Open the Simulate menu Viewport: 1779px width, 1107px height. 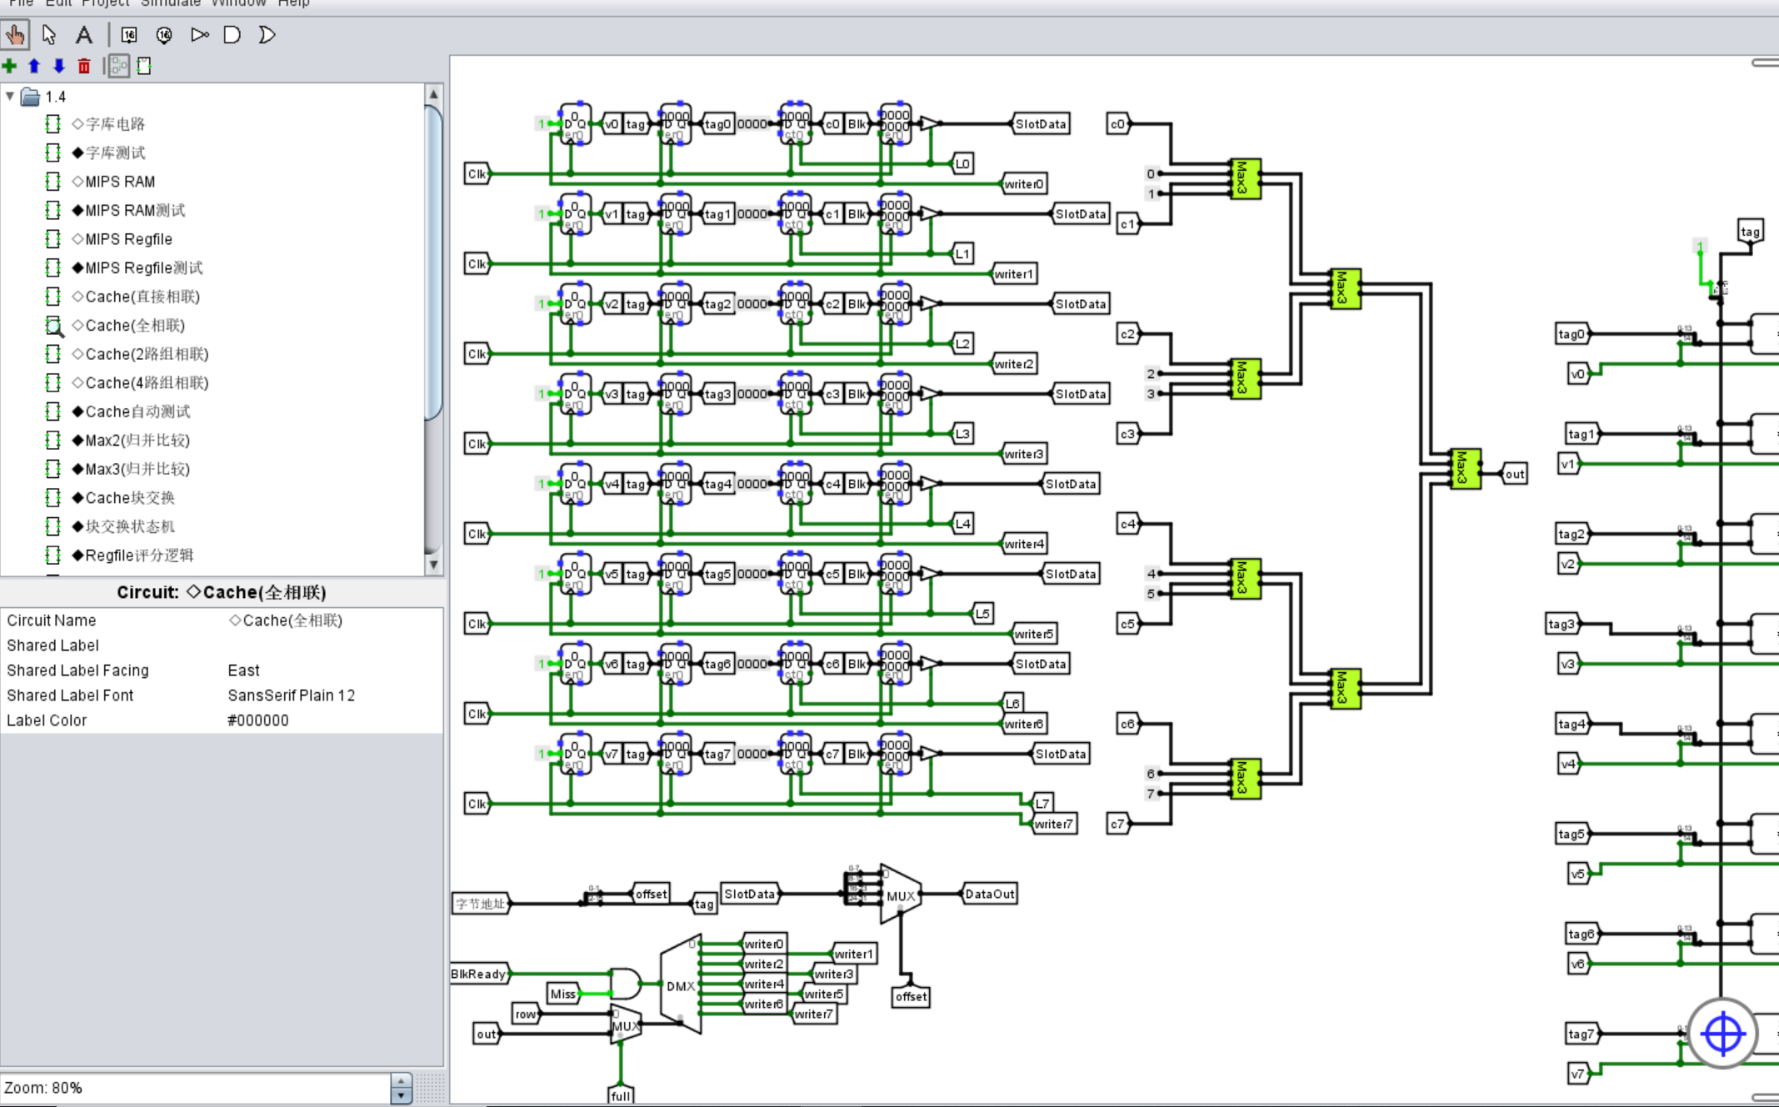[x=170, y=3]
